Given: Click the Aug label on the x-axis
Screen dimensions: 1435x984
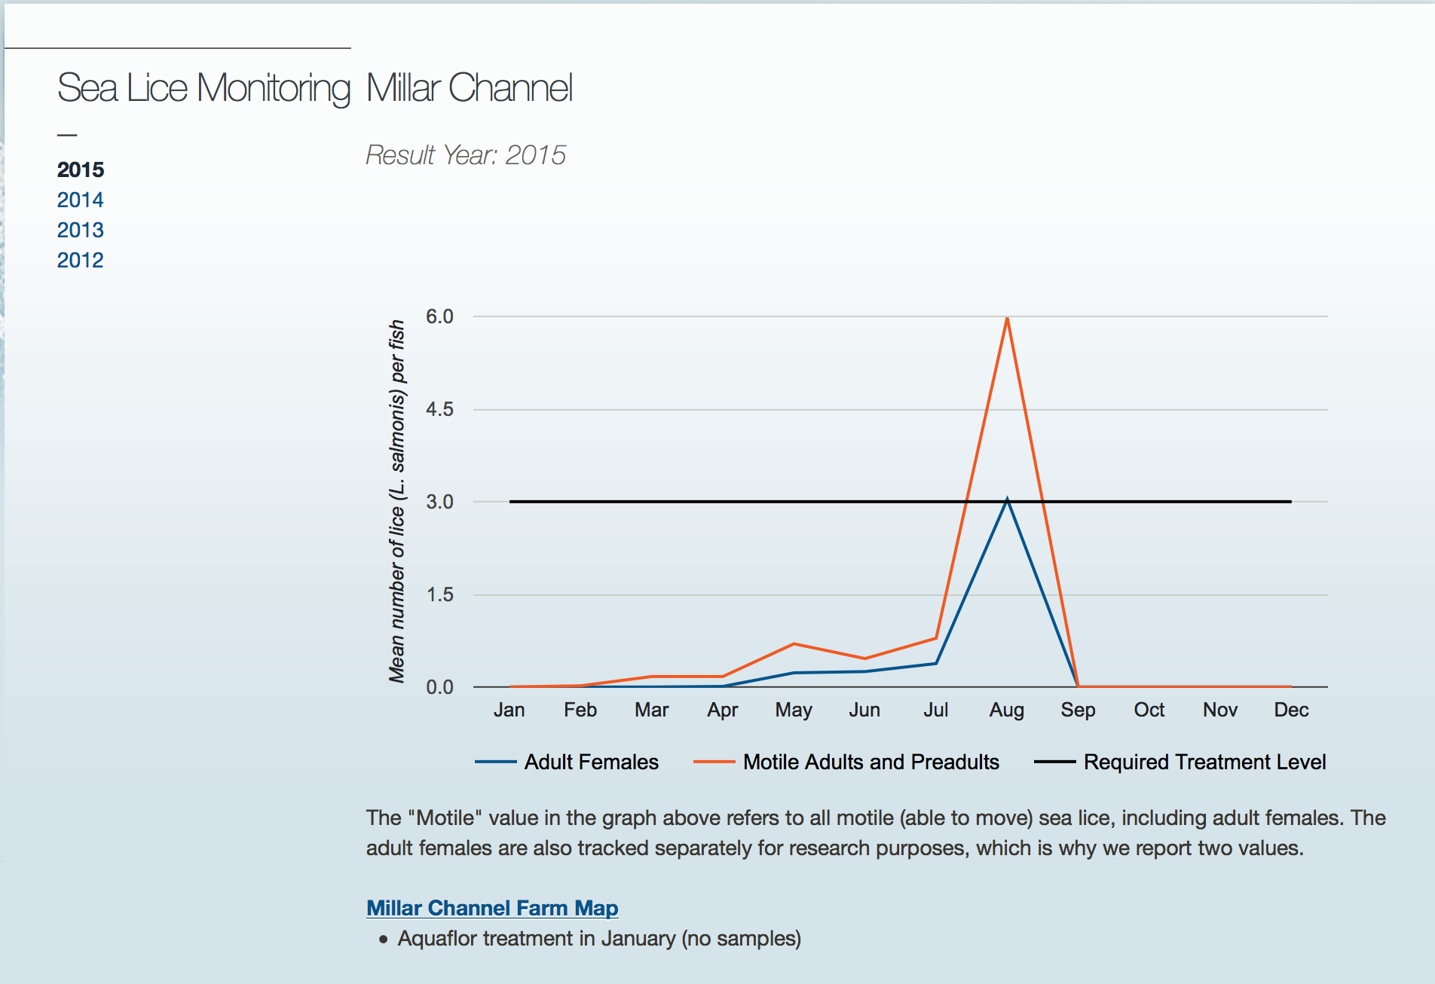Looking at the screenshot, I should click(1007, 710).
